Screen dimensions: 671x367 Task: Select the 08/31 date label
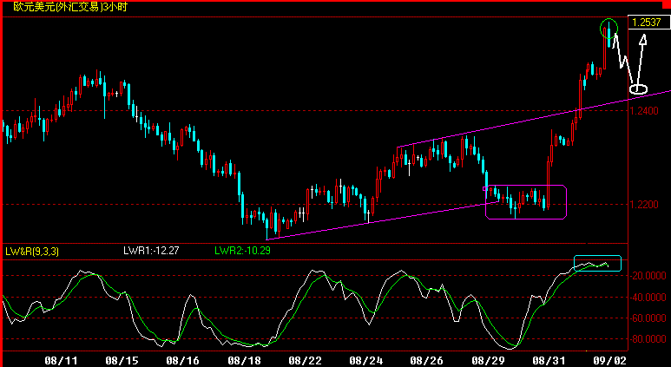click(549, 360)
